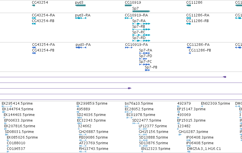Screen dimensions: 242x153
Task: Click EST EN02309.5prime
Action: 202,106
